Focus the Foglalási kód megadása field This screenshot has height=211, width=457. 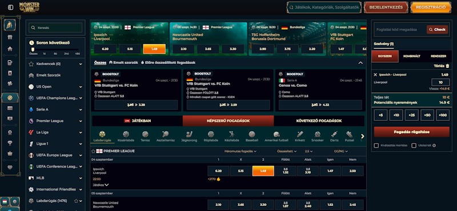pos(400,30)
